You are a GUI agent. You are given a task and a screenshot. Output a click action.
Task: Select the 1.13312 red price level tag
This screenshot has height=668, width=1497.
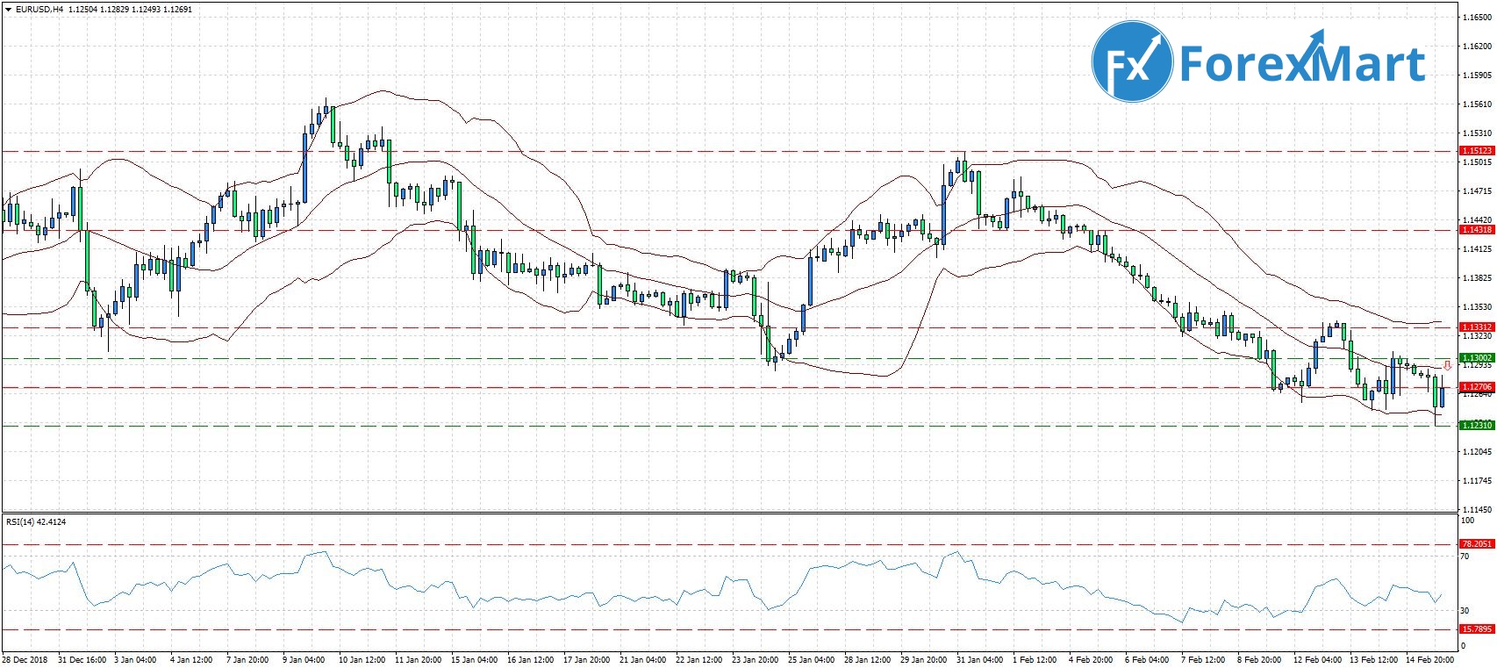[x=1477, y=327]
